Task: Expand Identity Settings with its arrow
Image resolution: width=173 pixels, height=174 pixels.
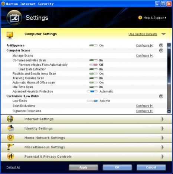Action: pos(163,128)
